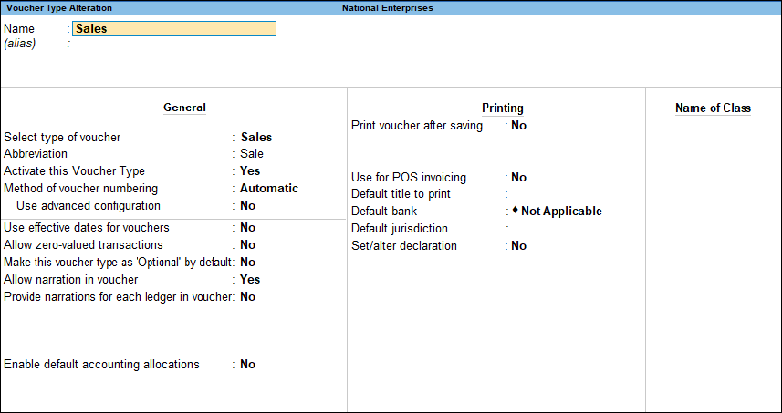Image resolution: width=782 pixels, height=413 pixels.
Task: Click the 'Printing' section heading
Action: [x=503, y=108]
